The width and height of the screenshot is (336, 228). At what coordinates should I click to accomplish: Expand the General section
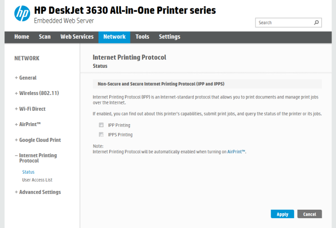pos(26,78)
